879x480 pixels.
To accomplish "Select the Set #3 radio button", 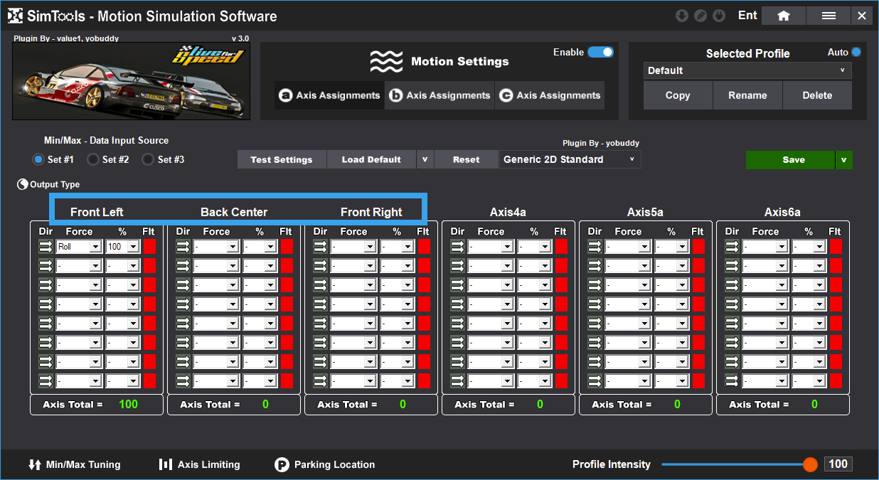I will coord(148,160).
